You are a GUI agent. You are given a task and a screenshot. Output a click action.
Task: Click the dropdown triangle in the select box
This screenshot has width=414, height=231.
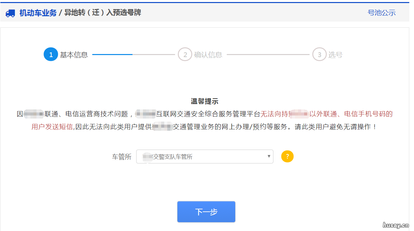coord(268,156)
